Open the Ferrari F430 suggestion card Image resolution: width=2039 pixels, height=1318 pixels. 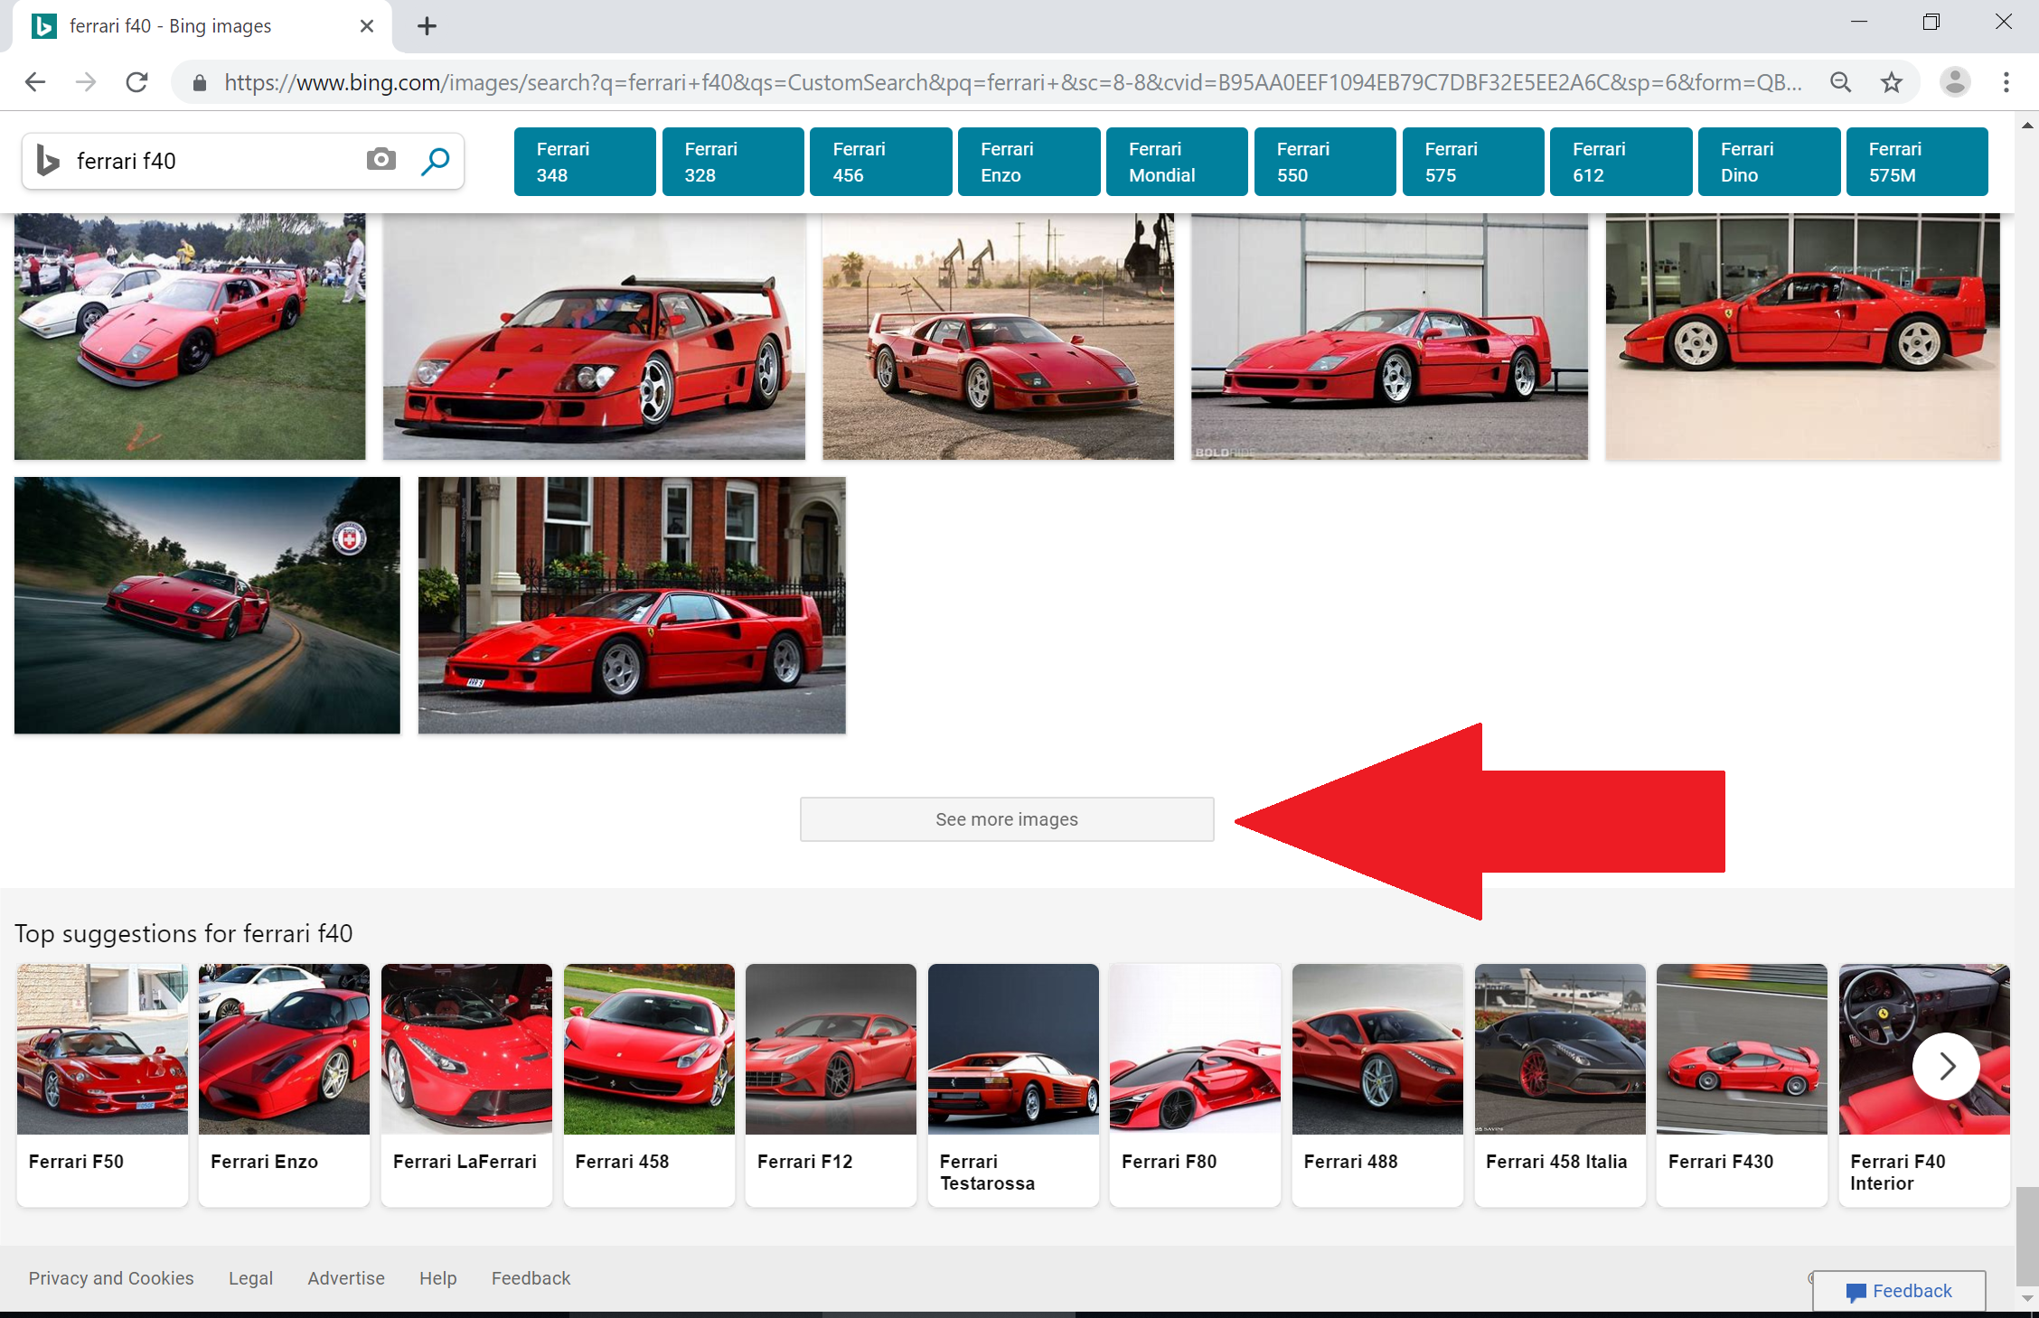[x=1742, y=1085]
